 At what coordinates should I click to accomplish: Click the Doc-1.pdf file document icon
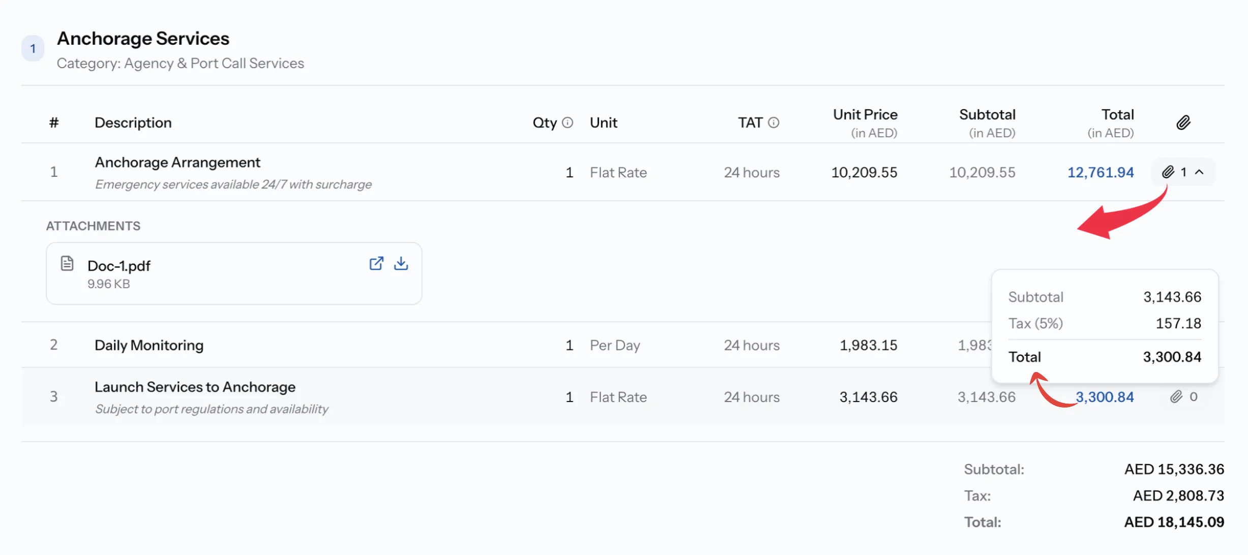(x=67, y=263)
